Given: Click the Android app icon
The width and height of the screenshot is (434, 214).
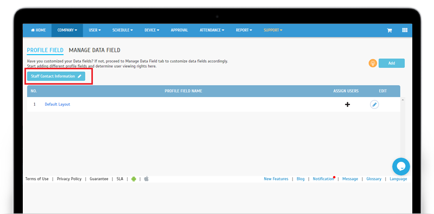Looking at the screenshot, I should [133, 179].
